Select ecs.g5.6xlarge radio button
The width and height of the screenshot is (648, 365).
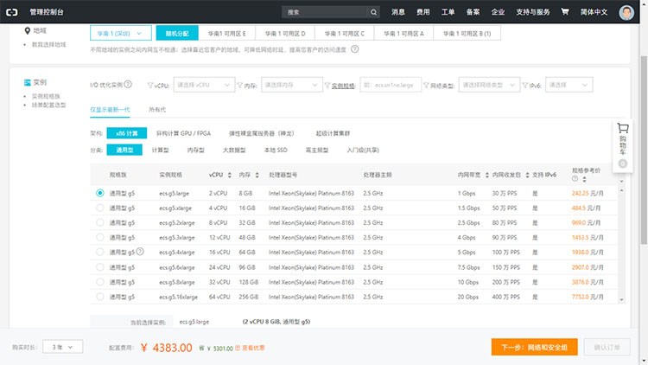(x=99, y=267)
